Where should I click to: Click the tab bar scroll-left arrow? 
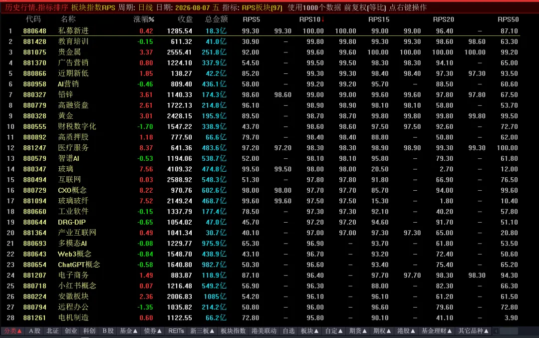496,331
